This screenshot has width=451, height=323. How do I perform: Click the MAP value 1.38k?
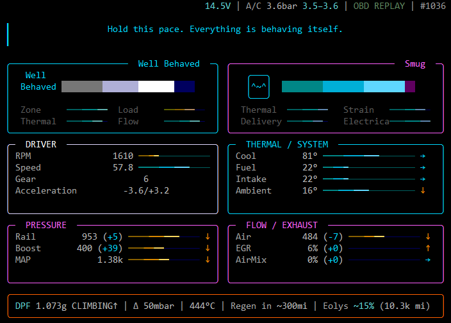110,260
